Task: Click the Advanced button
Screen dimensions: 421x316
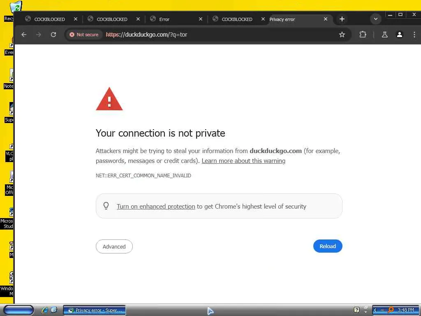Action: (114, 246)
